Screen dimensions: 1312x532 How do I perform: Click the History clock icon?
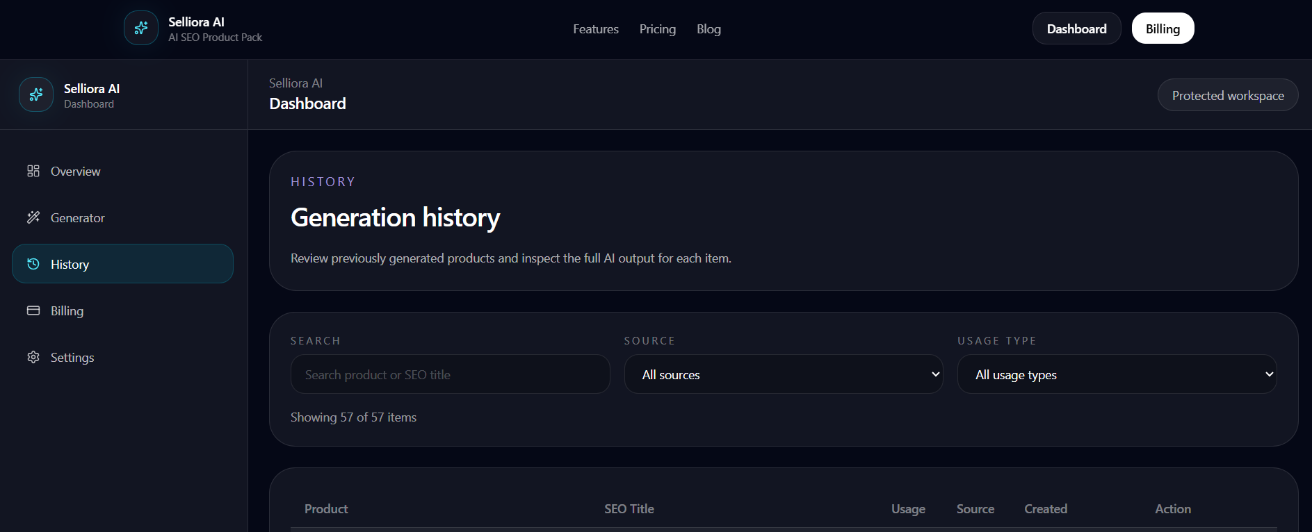33,264
